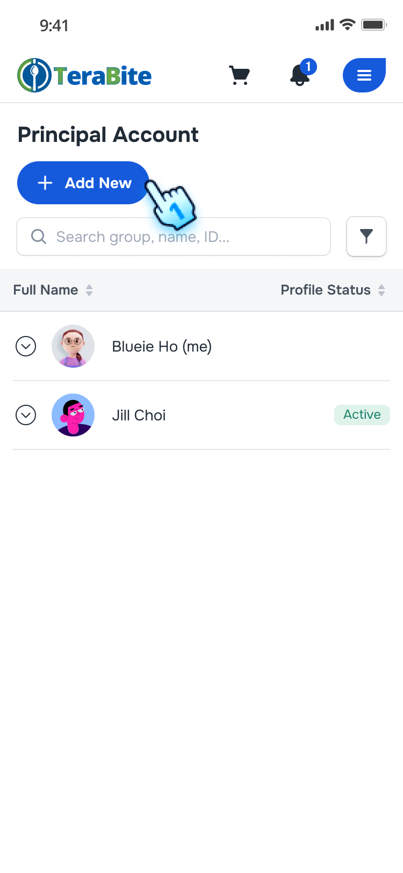Select Blueie Ho (me) name
The width and height of the screenshot is (403, 873).
162,346
